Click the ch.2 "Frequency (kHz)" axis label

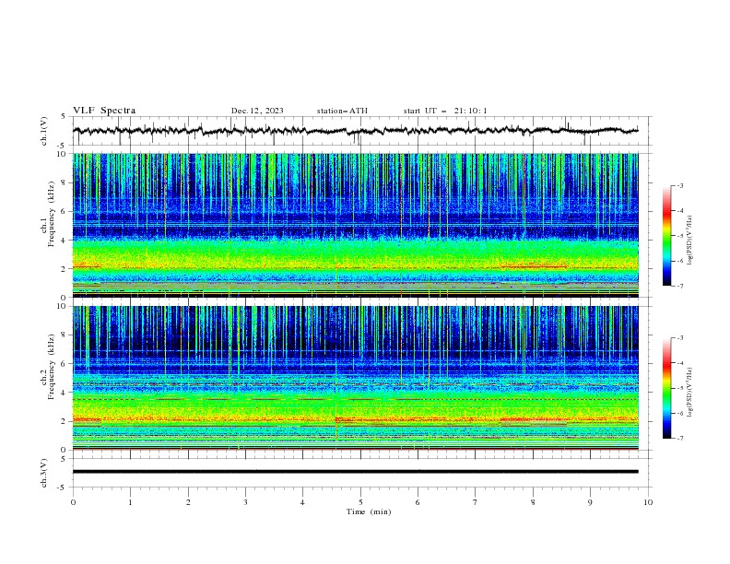point(52,367)
